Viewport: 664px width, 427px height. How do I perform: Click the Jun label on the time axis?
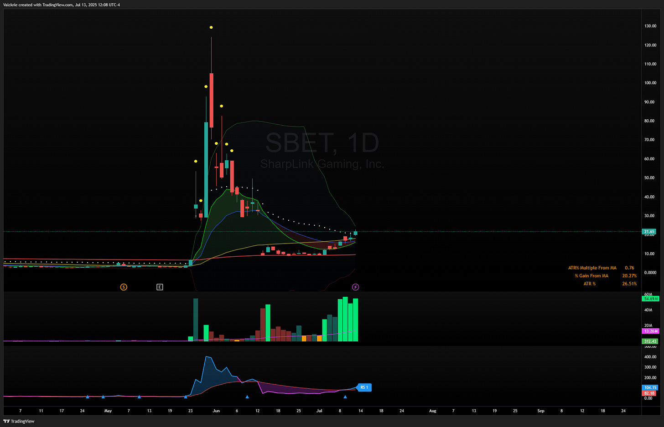click(x=216, y=411)
